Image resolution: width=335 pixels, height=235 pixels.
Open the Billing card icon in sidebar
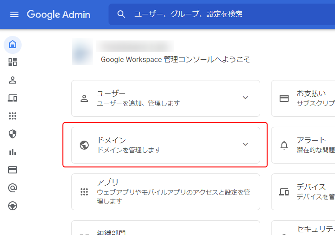coord(13,170)
